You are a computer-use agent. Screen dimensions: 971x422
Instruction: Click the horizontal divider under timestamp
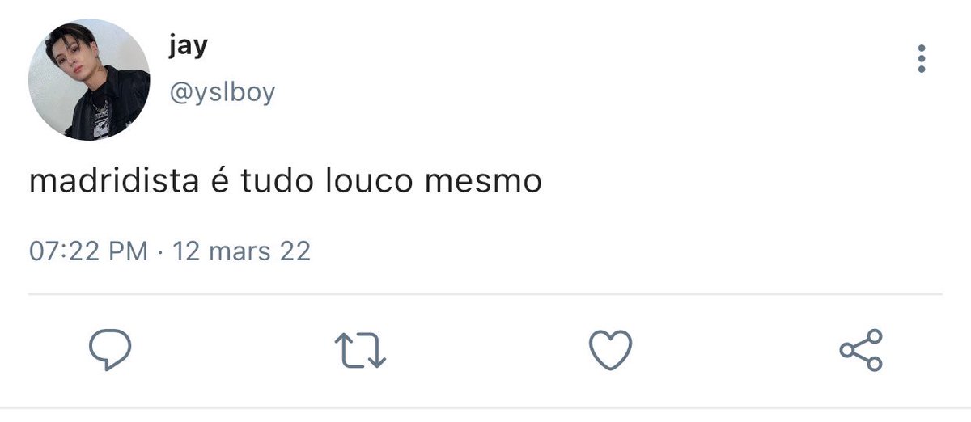pyautogui.click(x=485, y=294)
